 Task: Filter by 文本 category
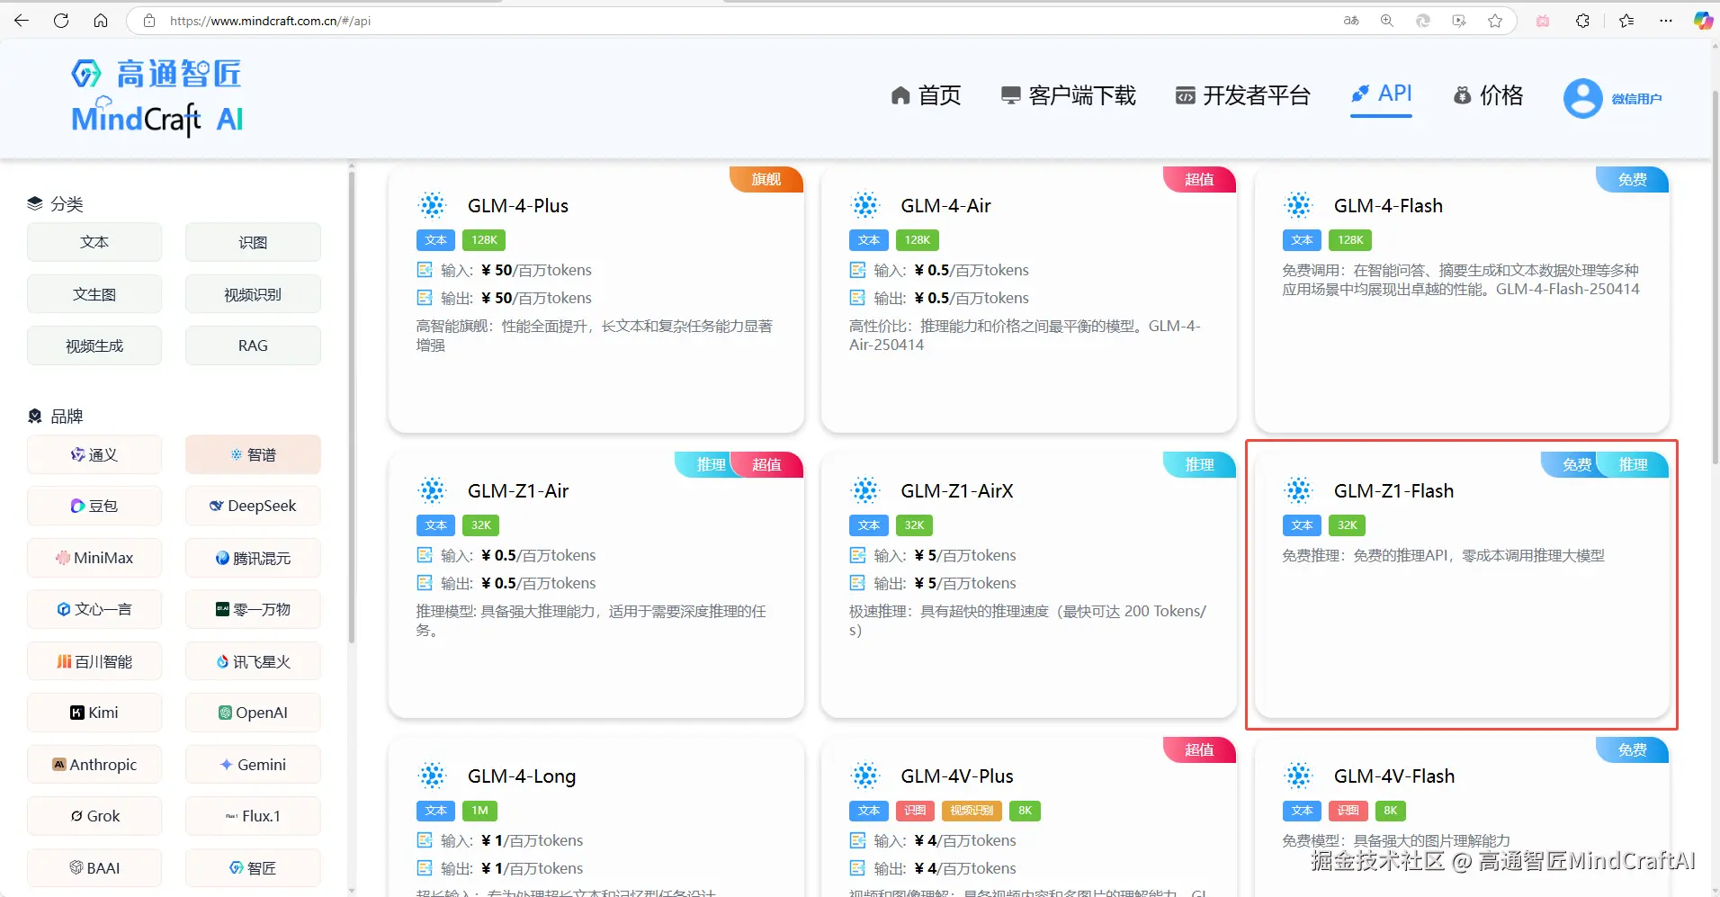click(94, 242)
